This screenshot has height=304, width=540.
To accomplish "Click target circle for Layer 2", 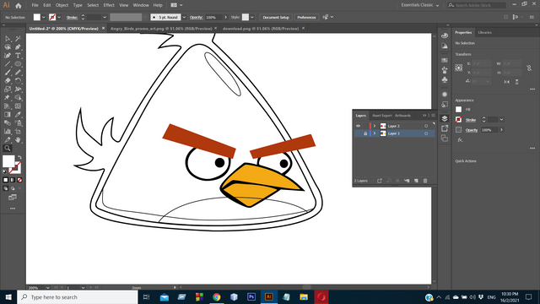I will [x=426, y=126].
